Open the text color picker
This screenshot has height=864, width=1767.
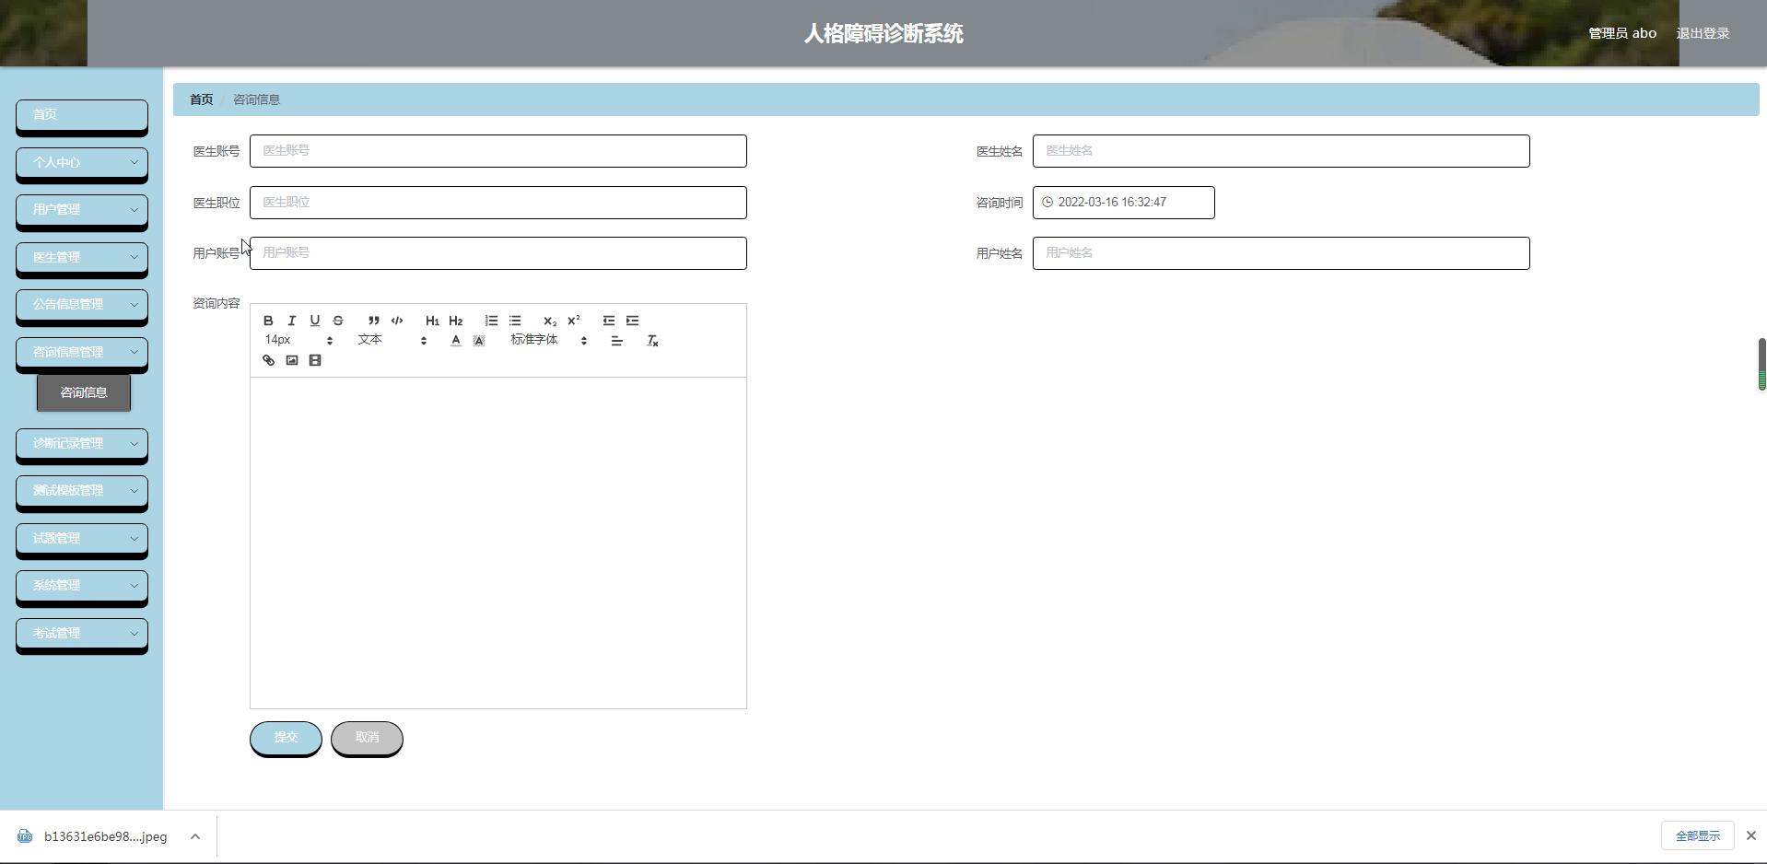click(455, 341)
